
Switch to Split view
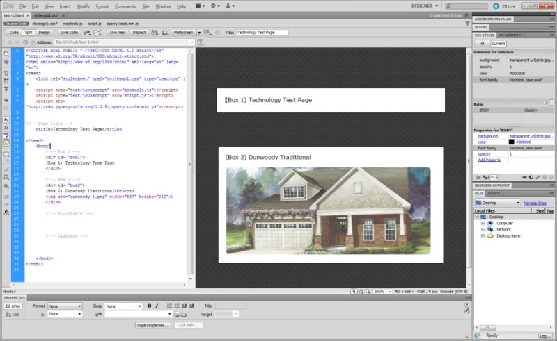(x=29, y=32)
